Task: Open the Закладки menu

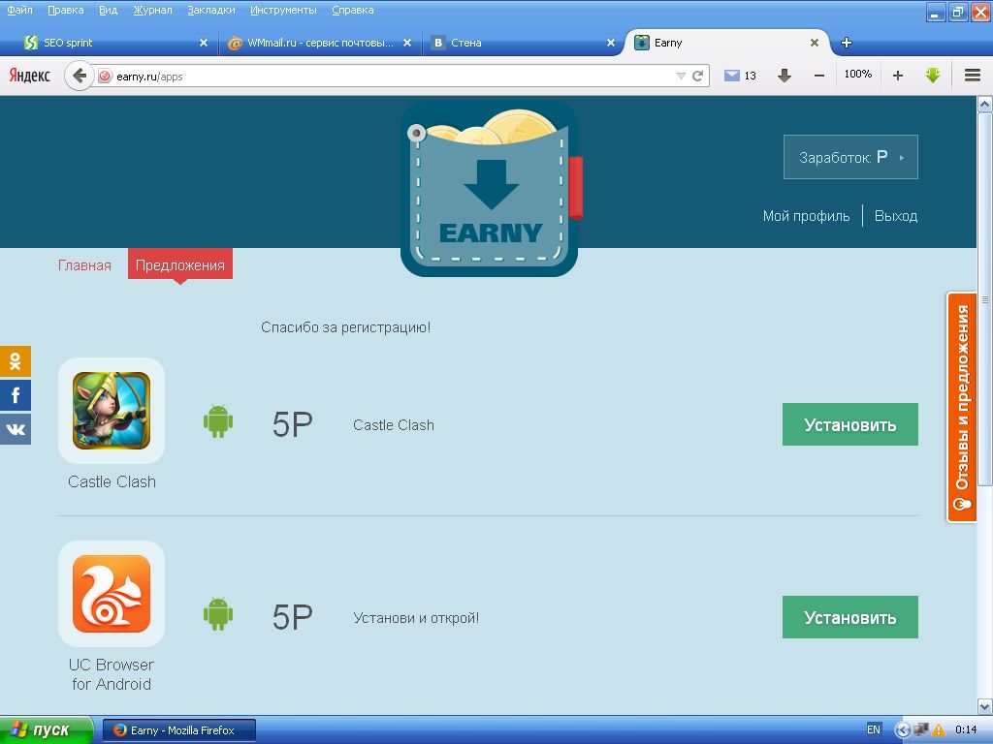Action: [x=211, y=10]
